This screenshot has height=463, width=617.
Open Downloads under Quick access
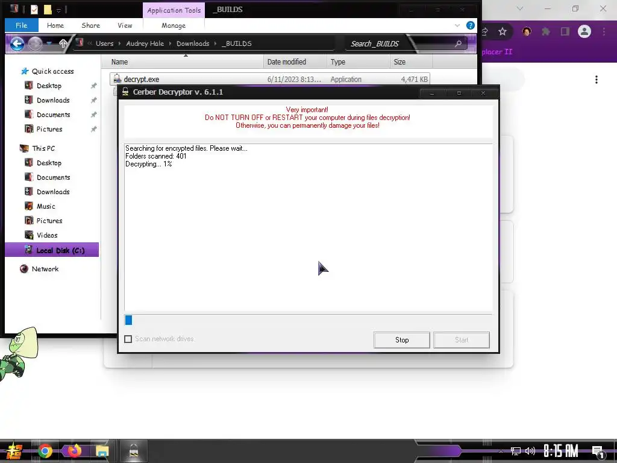pyautogui.click(x=53, y=100)
